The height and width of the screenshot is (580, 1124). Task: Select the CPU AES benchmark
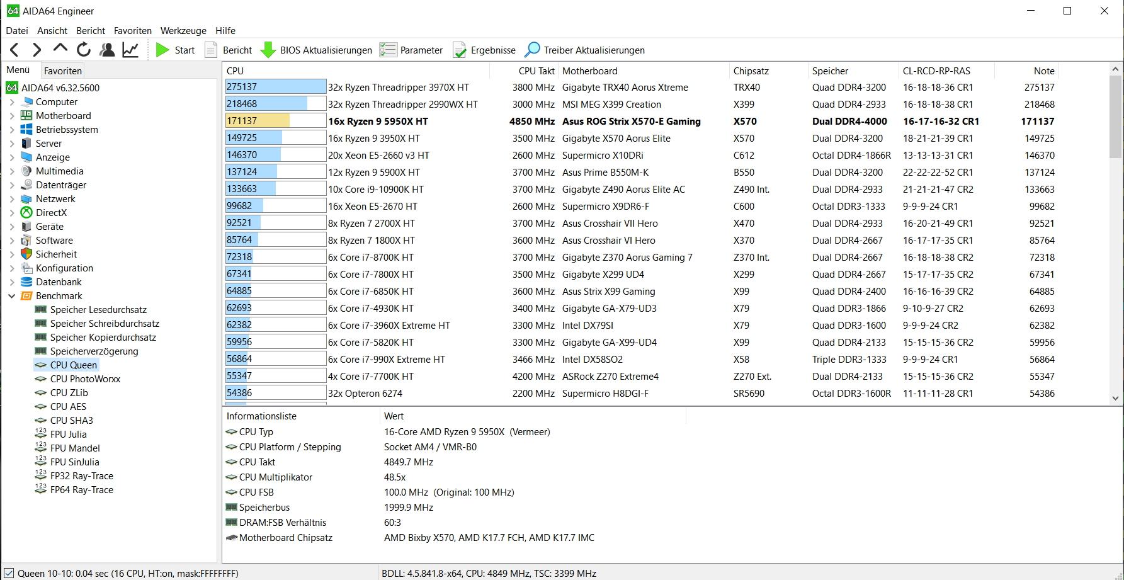[68, 406]
